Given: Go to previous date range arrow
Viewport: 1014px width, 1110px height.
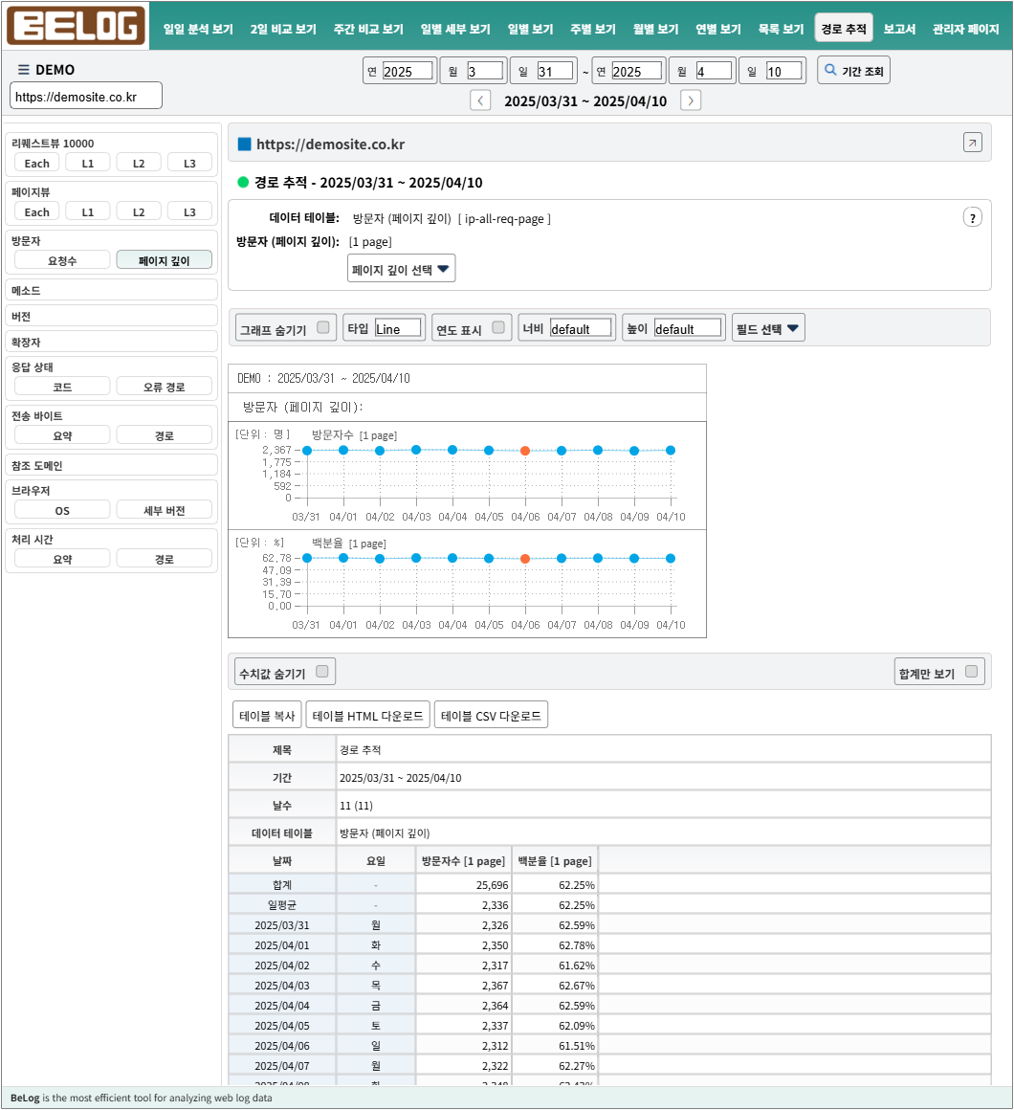Looking at the screenshot, I should 480,100.
